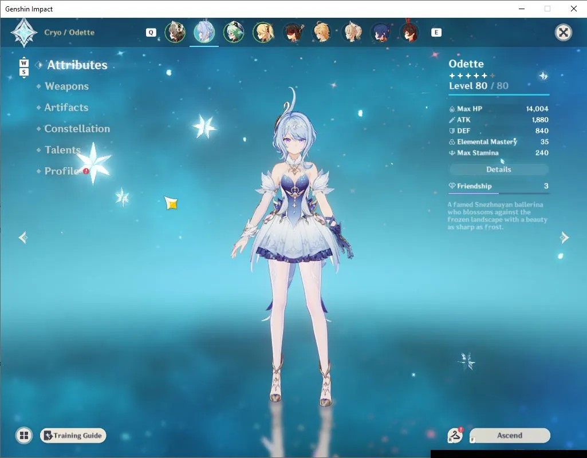Open the Talents section

62,150
